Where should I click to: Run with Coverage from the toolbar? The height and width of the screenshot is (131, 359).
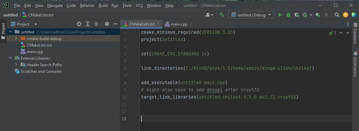(x=297, y=15)
